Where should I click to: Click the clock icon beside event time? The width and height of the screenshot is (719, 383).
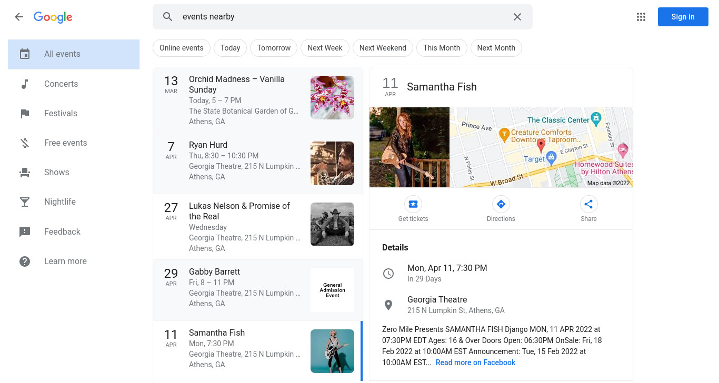388,273
